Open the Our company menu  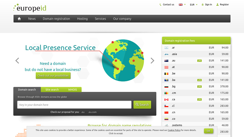tap(122, 19)
